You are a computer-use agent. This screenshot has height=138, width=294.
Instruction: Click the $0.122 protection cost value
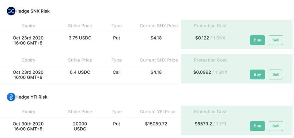pos(202,38)
